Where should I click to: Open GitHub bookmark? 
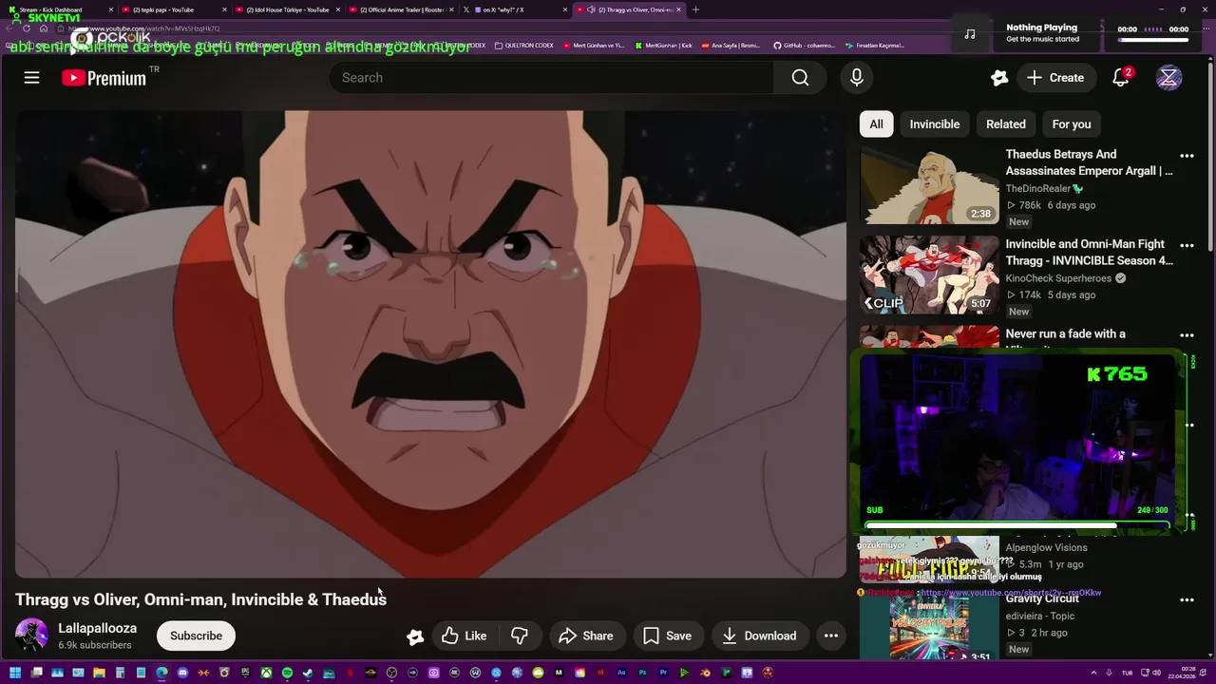[804, 45]
